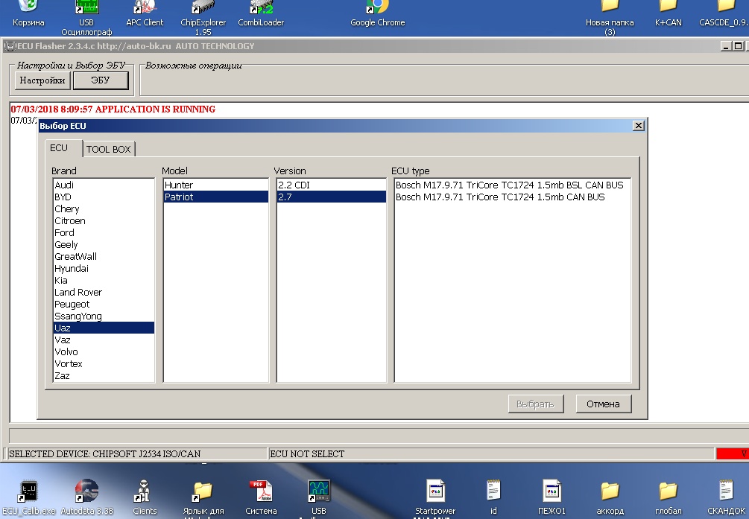Select Audi in Brand list
Image resolution: width=749 pixels, height=519 pixels.
point(104,185)
